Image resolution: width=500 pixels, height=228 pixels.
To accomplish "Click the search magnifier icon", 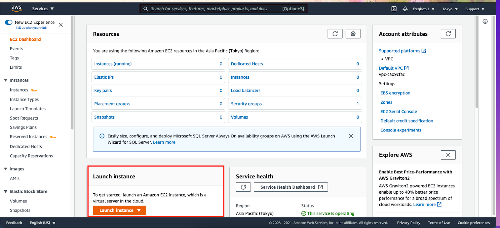I will (145, 9).
